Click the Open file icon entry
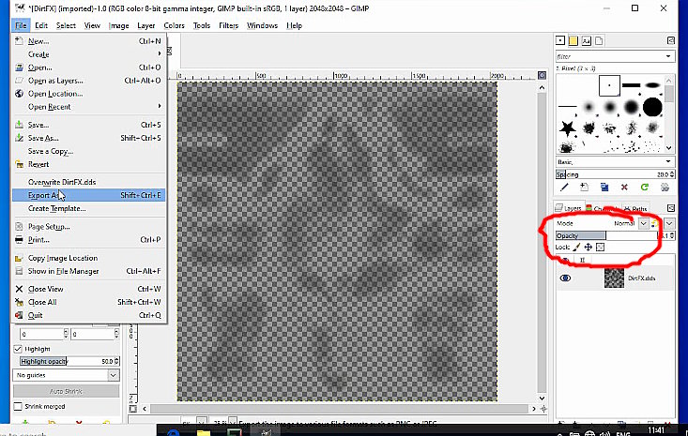 click(19, 68)
